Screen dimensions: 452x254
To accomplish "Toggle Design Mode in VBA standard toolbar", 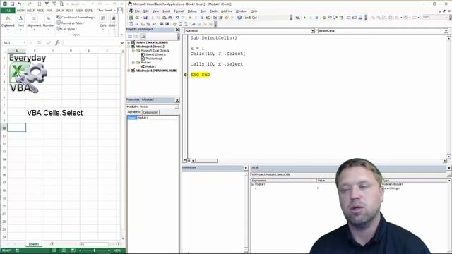I will (x=208, y=18).
